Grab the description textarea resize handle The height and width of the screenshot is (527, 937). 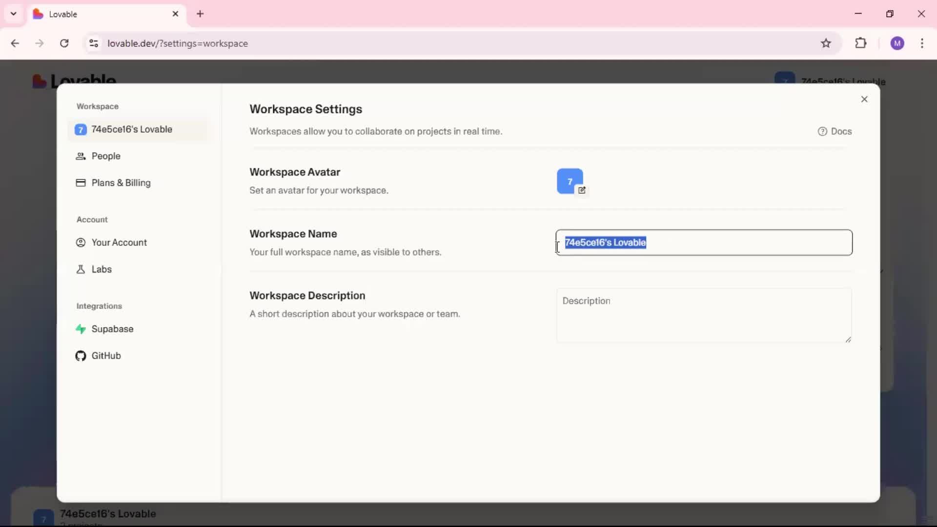click(848, 339)
